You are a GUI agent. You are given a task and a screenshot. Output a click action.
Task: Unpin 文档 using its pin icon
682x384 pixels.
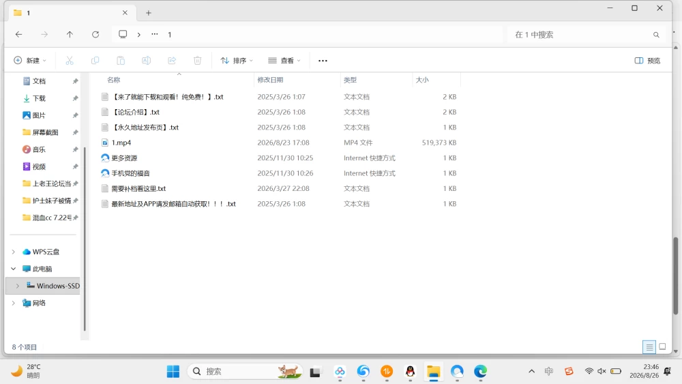click(x=75, y=81)
